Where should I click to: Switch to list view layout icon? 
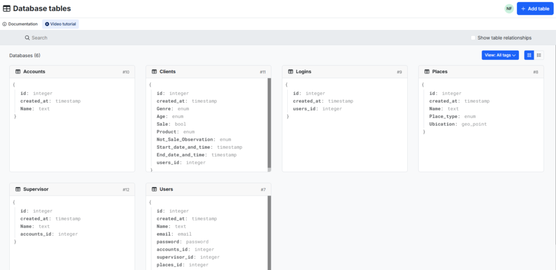pyautogui.click(x=539, y=55)
